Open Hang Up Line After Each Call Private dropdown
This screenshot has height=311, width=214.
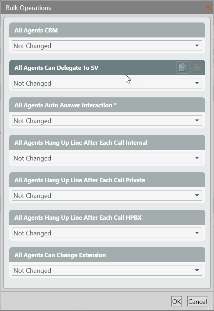tap(107, 195)
